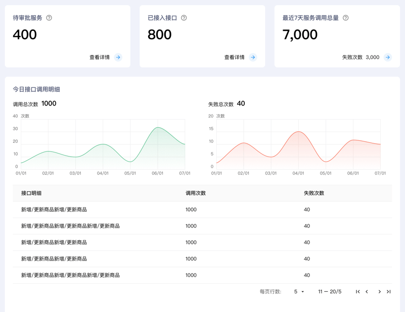The width and height of the screenshot is (405, 312).
Task: Click 失败次数 label in 7-day card
Action: pyautogui.click(x=352, y=57)
